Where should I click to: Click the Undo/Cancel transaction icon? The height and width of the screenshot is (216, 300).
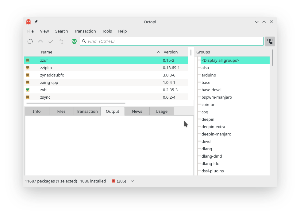61,41
